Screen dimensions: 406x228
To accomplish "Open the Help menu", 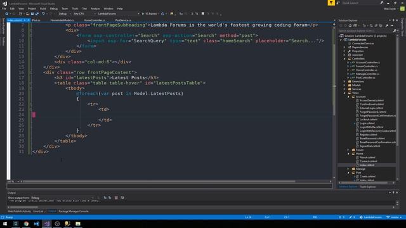I will tap(120, 8).
